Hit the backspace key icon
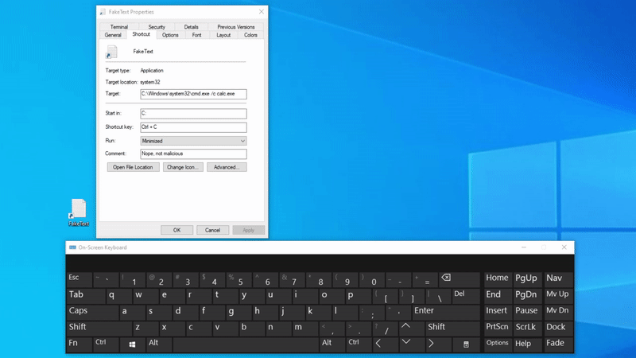 460,279
